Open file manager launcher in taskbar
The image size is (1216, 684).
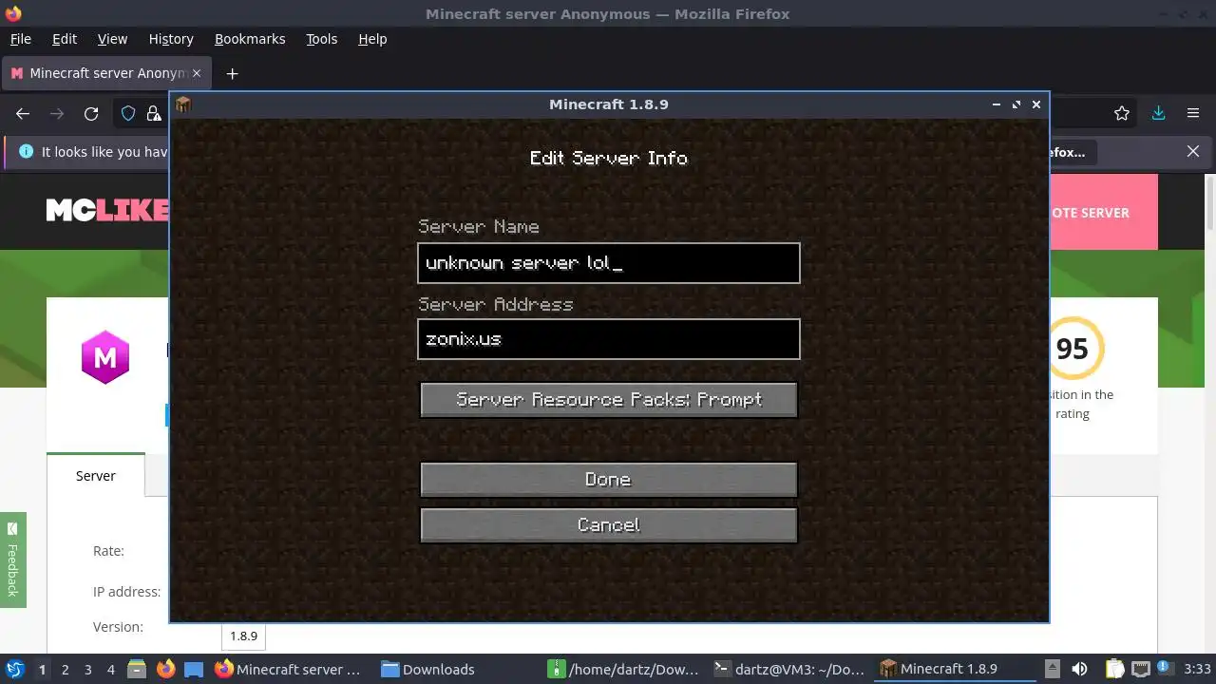point(137,670)
